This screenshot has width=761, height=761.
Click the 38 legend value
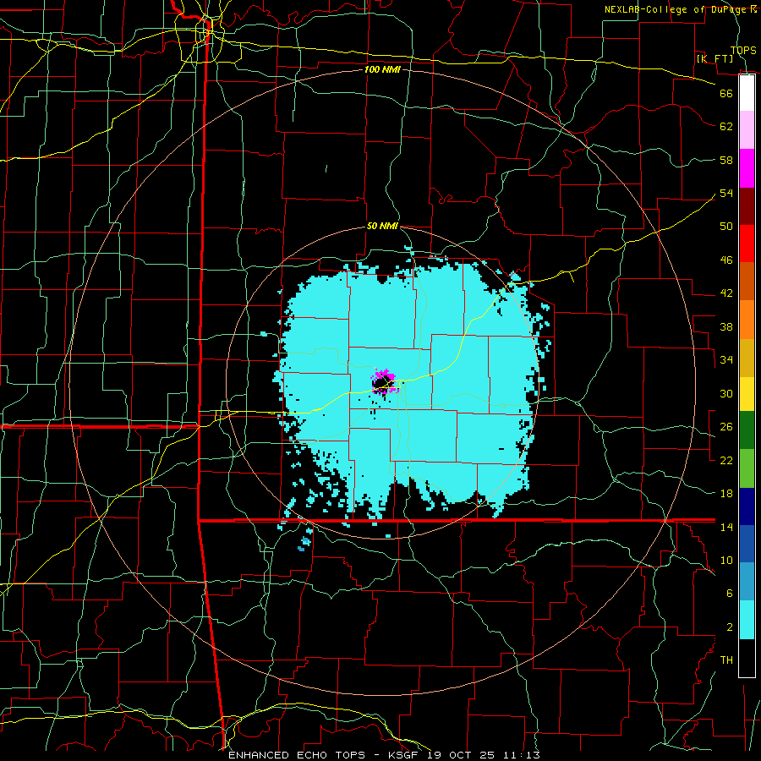click(x=726, y=327)
